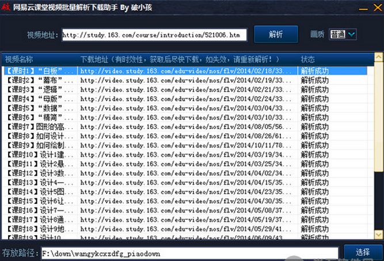Click the download URL of 课时18
Viewport: 384px width, 261px height.
[187, 228]
